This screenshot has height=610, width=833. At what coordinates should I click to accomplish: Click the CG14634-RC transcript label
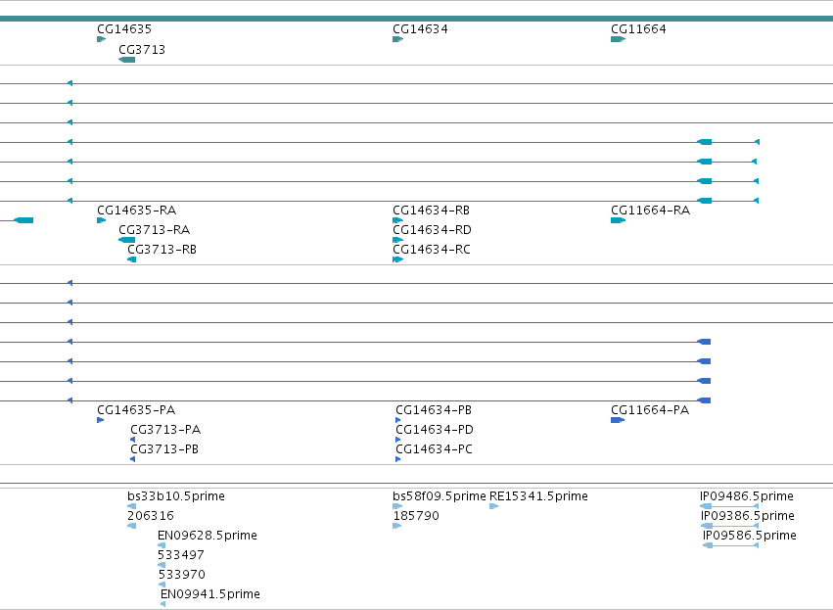click(432, 250)
